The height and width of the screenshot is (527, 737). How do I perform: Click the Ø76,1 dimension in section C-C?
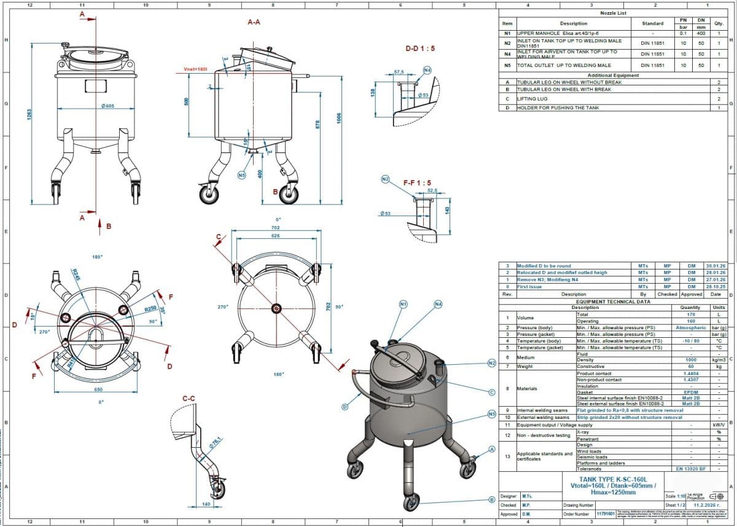(215, 442)
